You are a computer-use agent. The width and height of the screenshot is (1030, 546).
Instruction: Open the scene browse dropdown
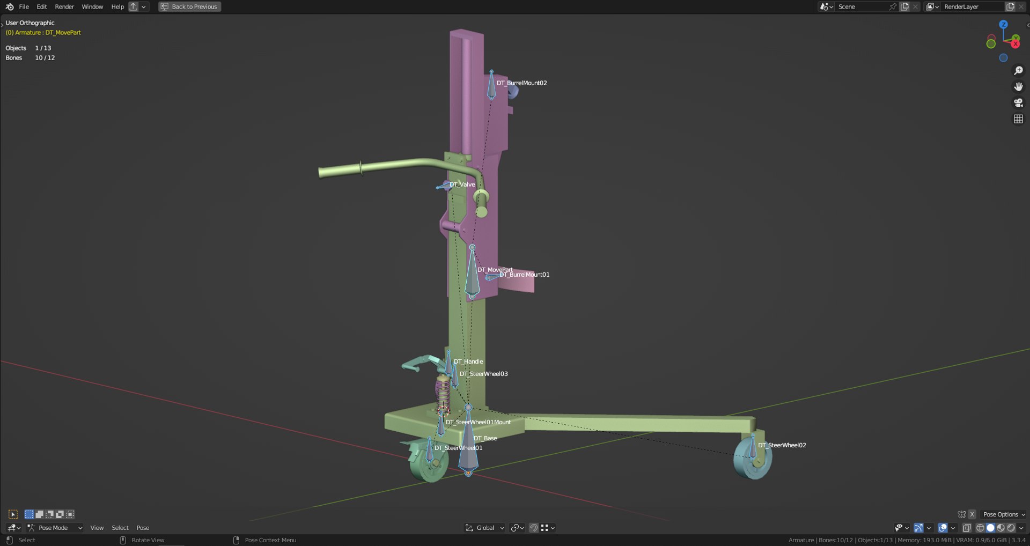coord(826,6)
